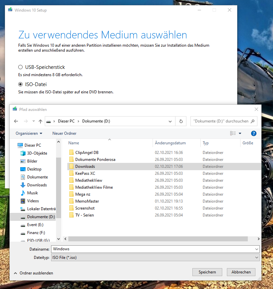273x289 pixels.
Task: Click the Abbrechen button
Action: (x=241, y=272)
